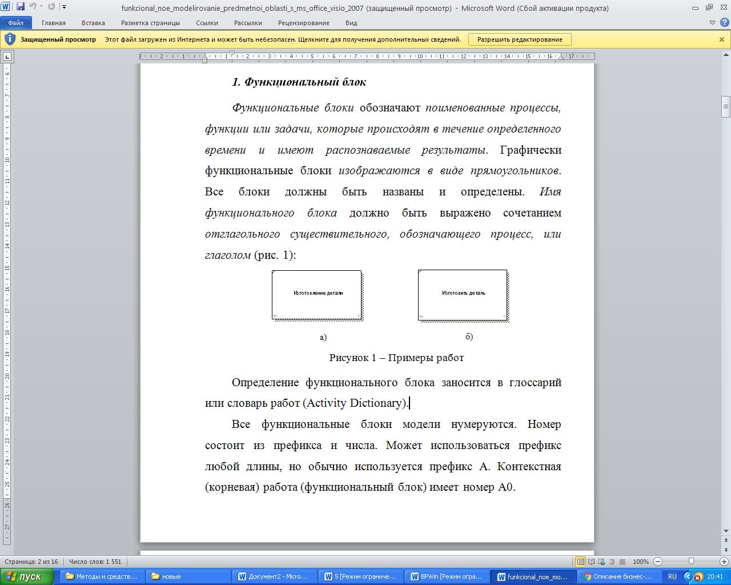Click the heading '1. Функциональный блок'
The width and height of the screenshot is (731, 585).
pos(299,82)
